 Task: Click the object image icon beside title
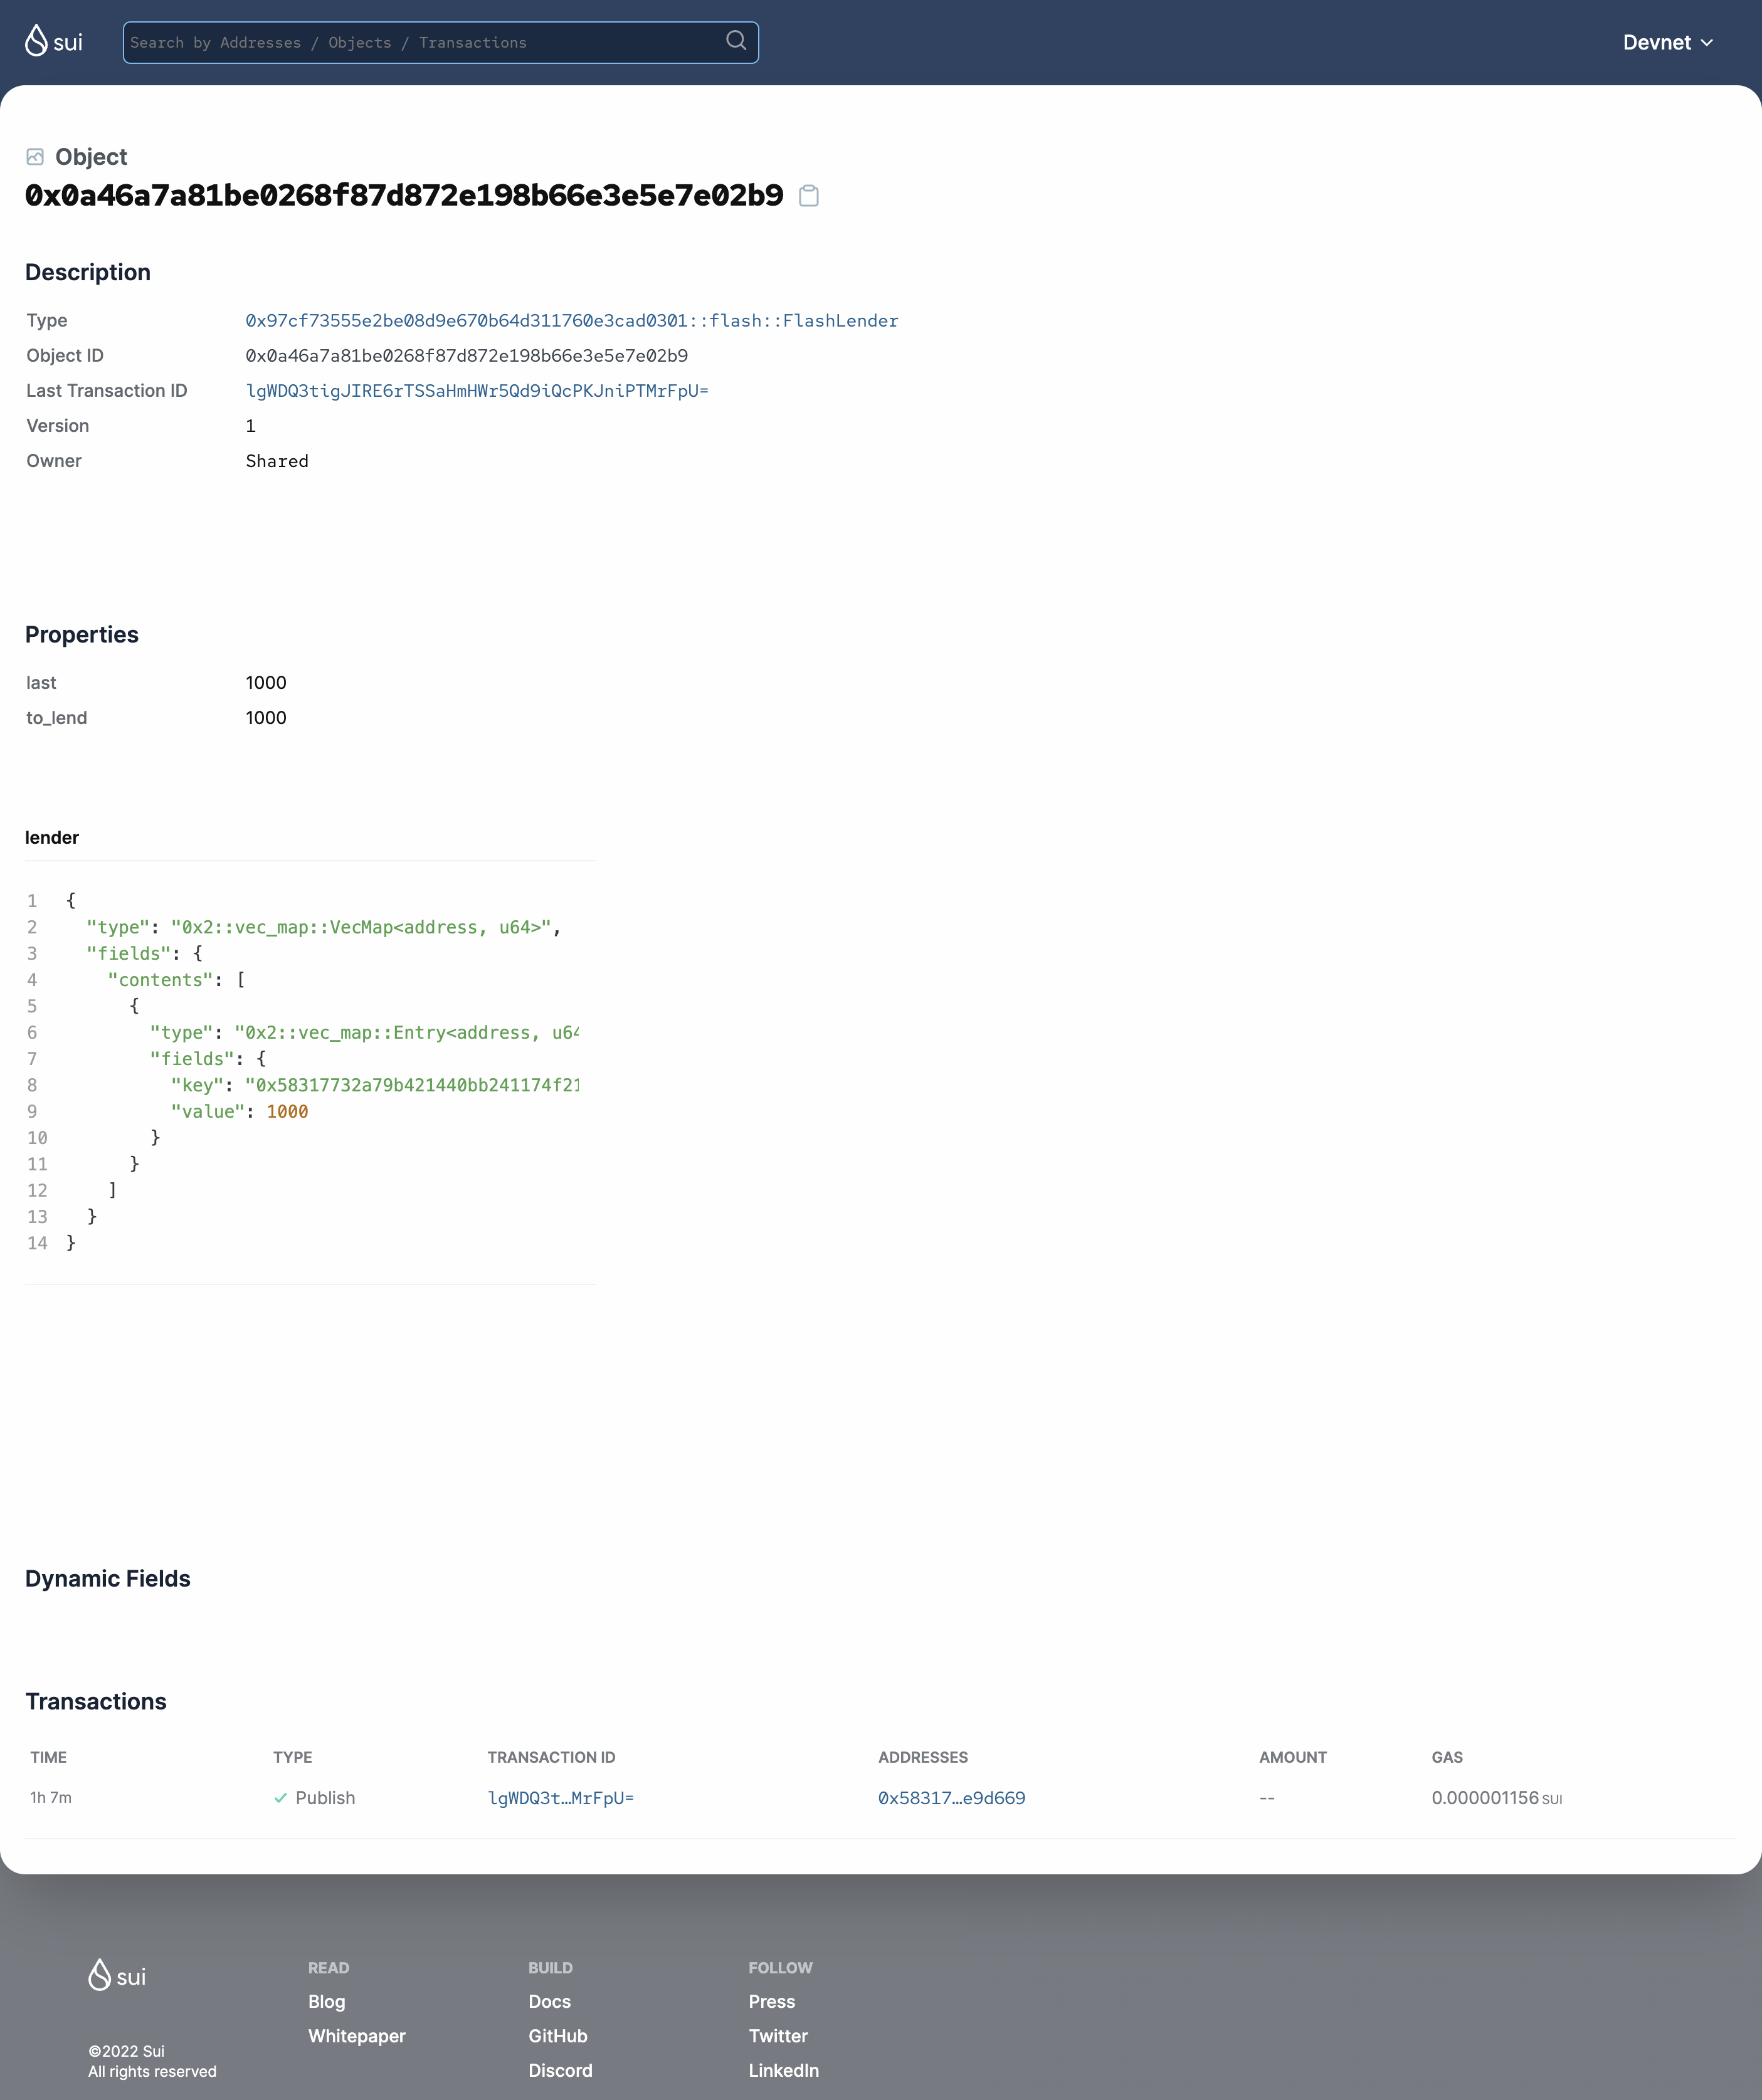coord(35,157)
